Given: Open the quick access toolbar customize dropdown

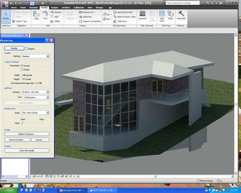Looking at the screenshot, I should click(x=48, y=3).
